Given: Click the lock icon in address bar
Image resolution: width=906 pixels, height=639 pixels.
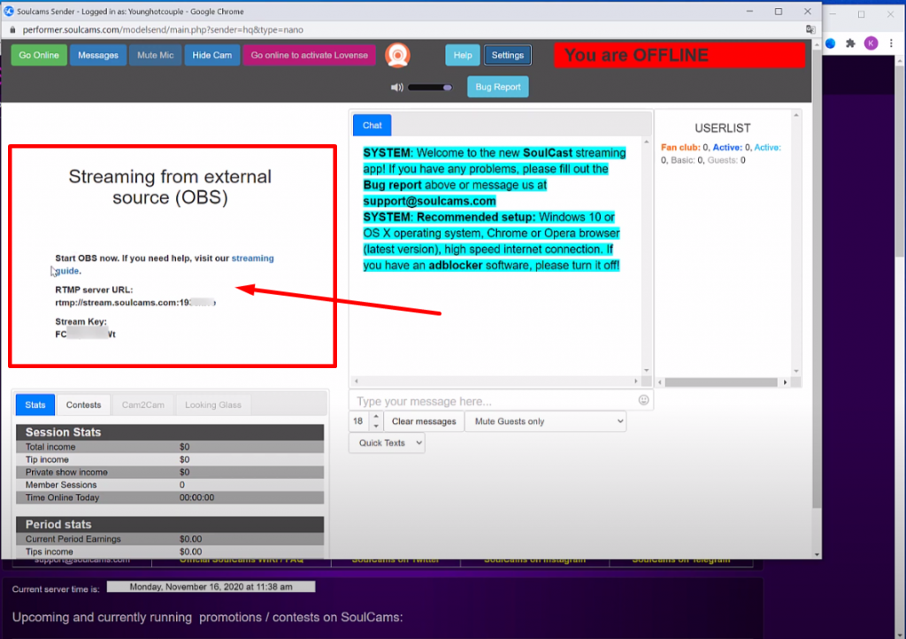Looking at the screenshot, I should [12, 29].
